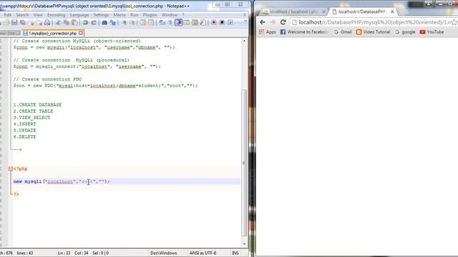458x257 pixels.
Task: Click the Zoom Out toolbar icon
Action: pos(132,22)
